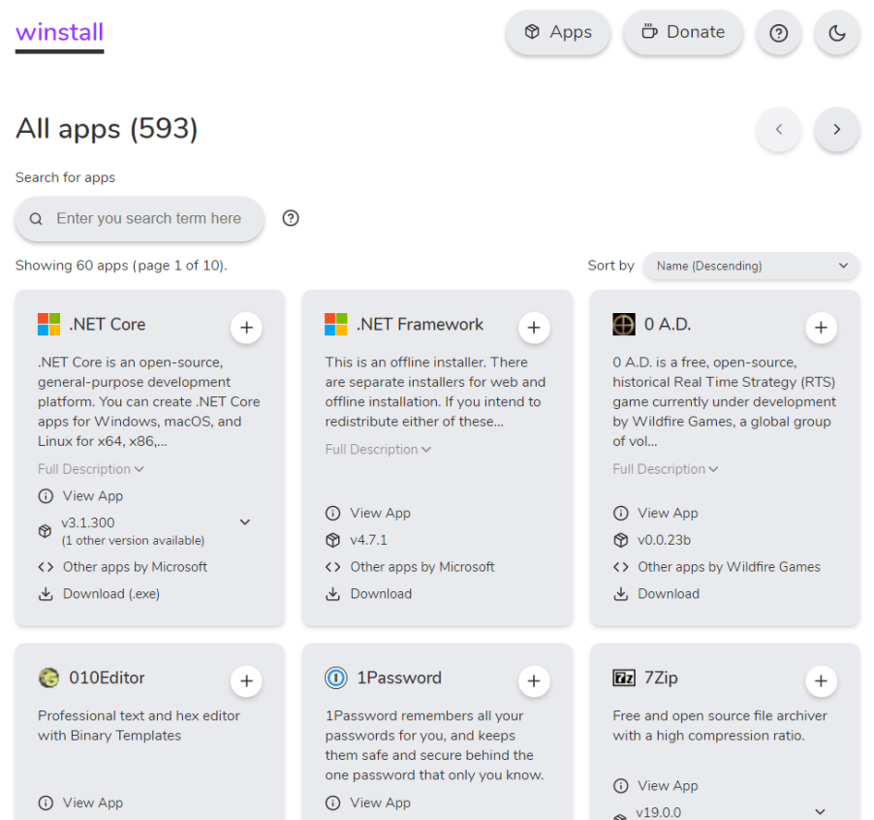
Task: Open View App for 0 A.D.
Action: (655, 513)
